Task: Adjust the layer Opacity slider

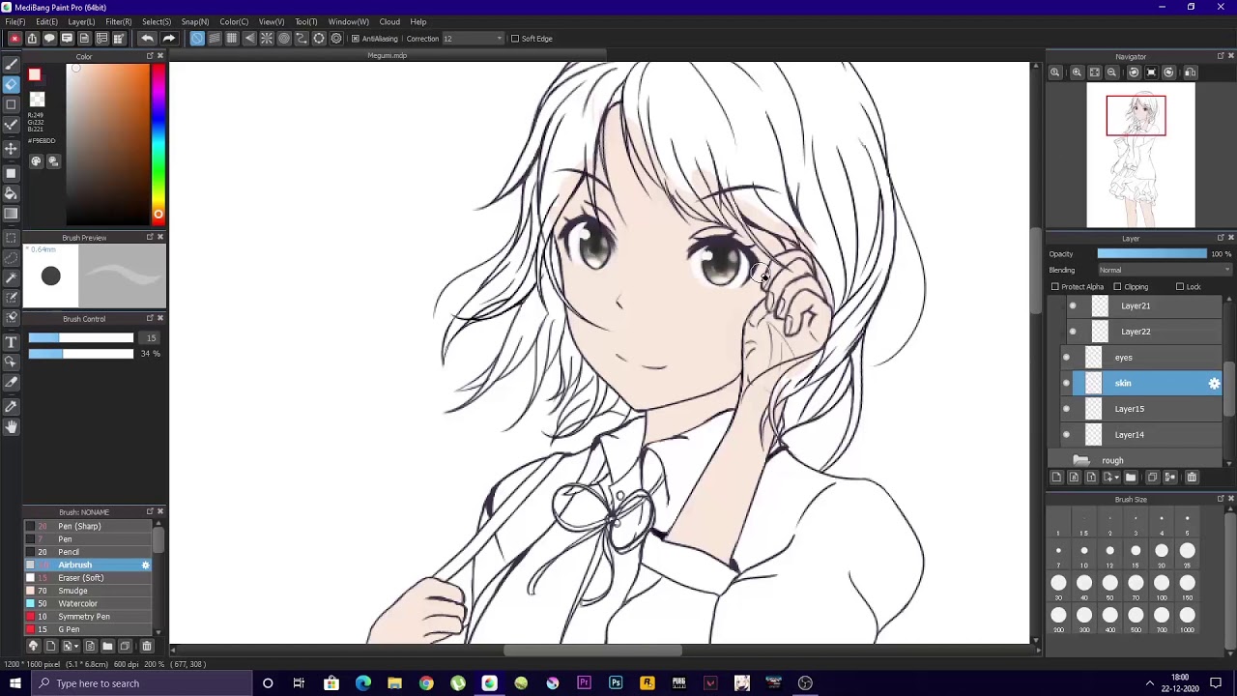Action: click(1152, 254)
